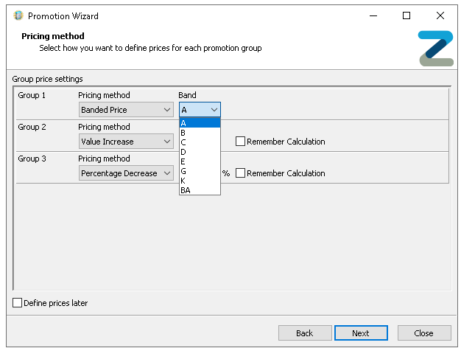Open Group 1 Banded Price dropdown
The image size is (461, 348).
[126, 110]
